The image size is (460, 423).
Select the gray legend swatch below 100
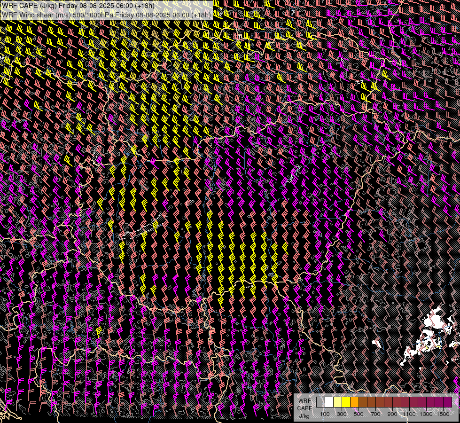[320, 402]
